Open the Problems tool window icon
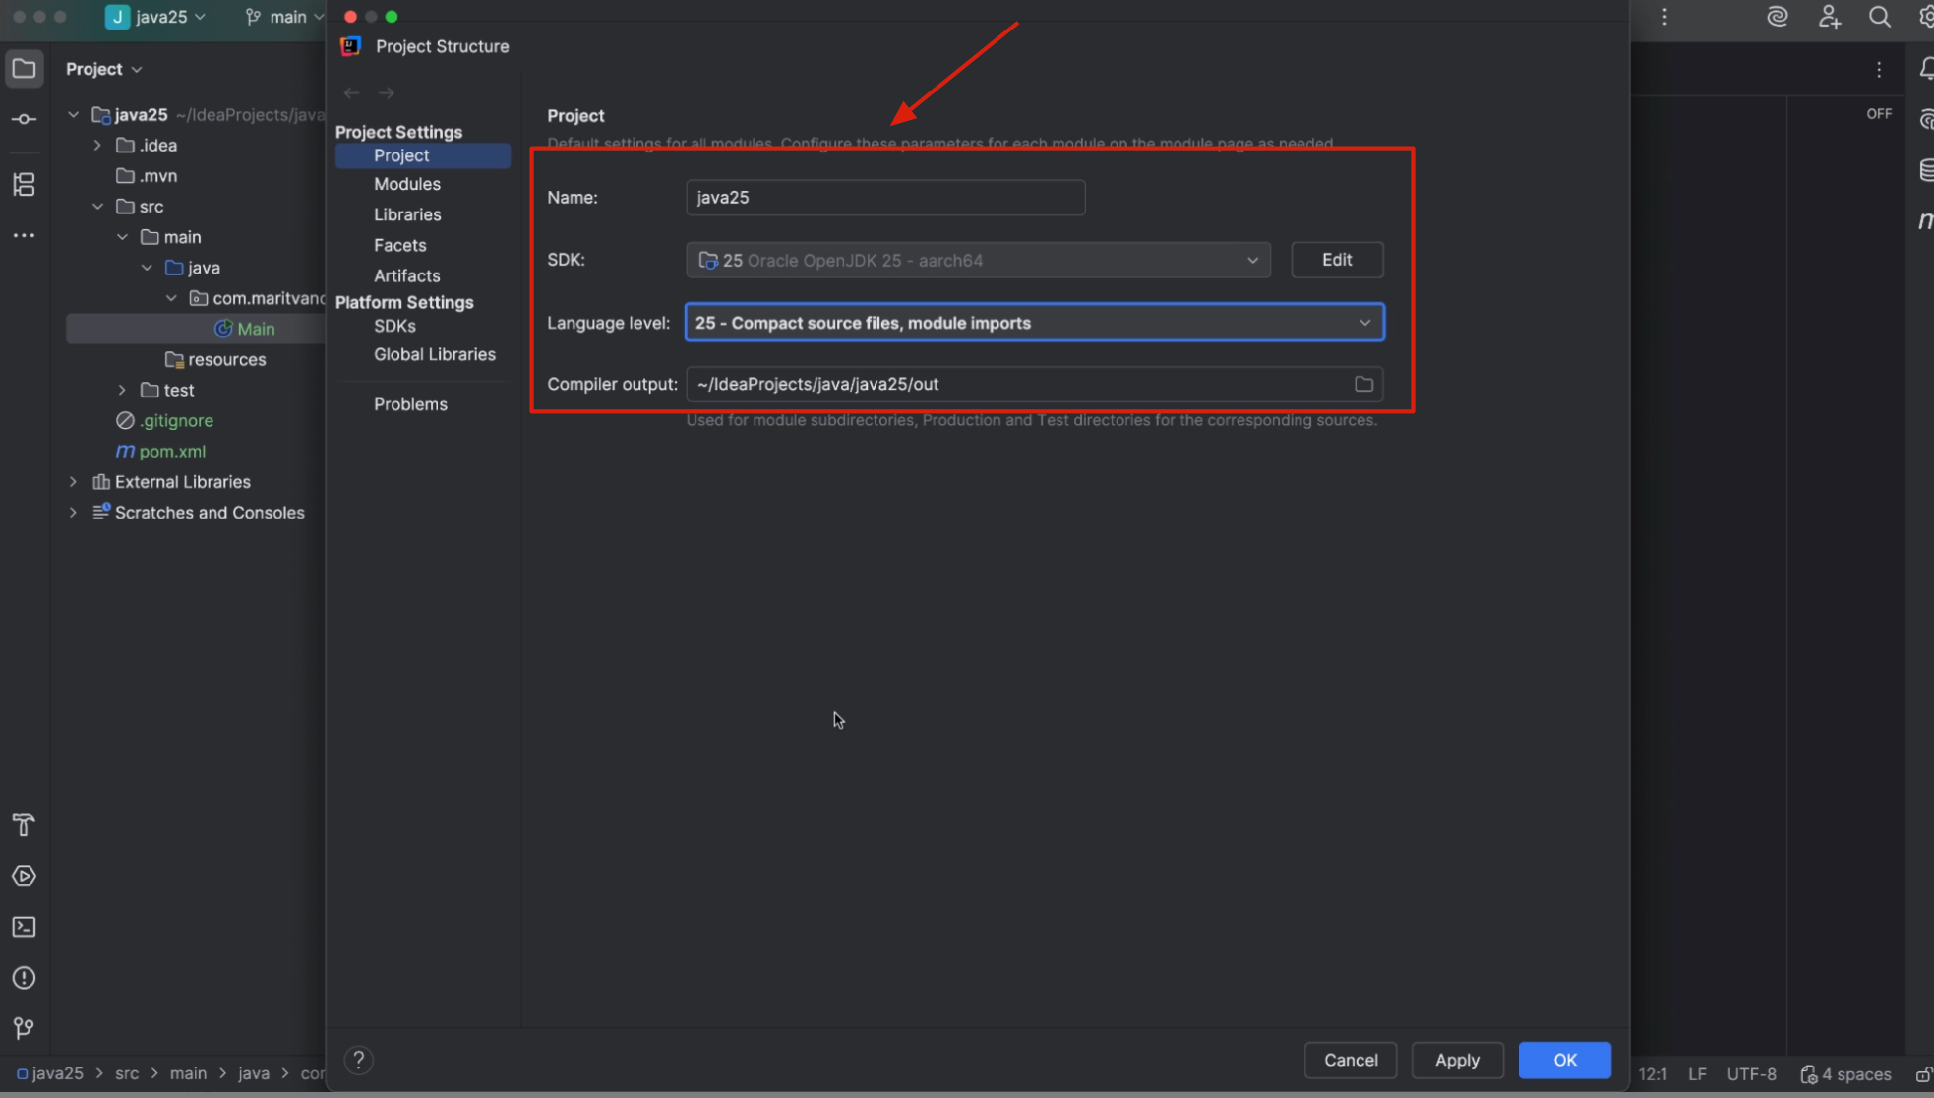Viewport: 1934px width, 1098px height. click(24, 978)
